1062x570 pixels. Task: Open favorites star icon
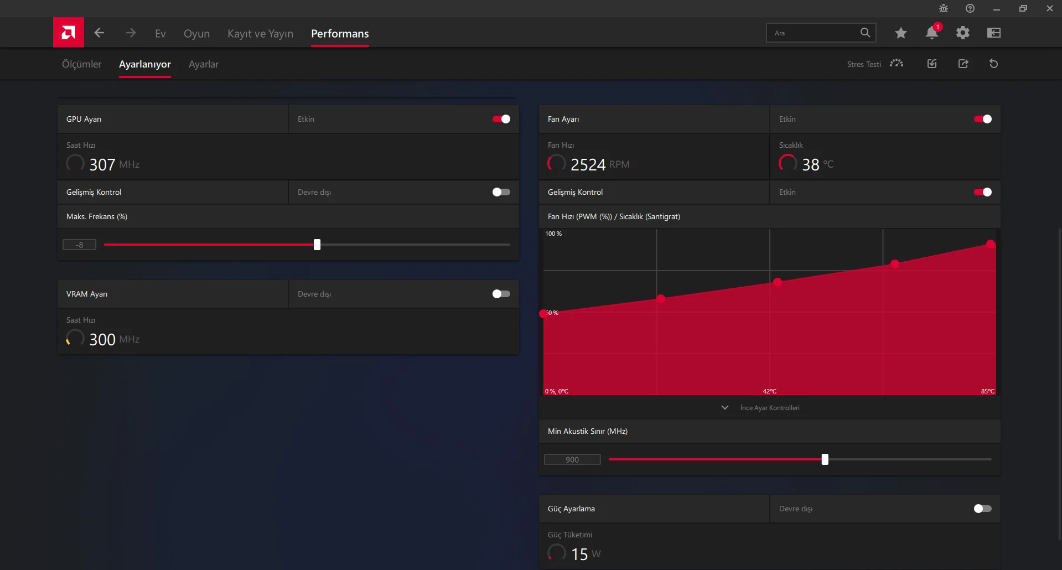click(x=901, y=33)
